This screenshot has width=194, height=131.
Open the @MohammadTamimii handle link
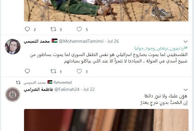[81, 41]
